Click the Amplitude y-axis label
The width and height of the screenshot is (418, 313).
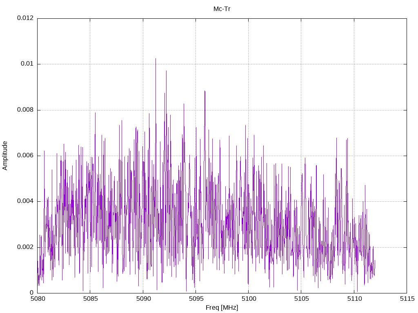tap(5, 156)
